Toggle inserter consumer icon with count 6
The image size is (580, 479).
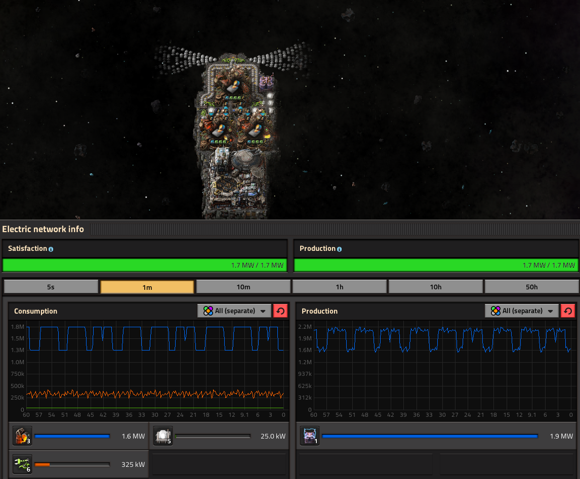tap(22, 464)
